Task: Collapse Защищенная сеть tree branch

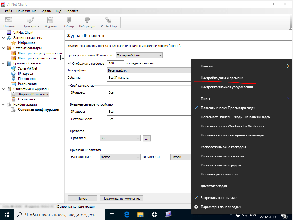Action: 3,38
